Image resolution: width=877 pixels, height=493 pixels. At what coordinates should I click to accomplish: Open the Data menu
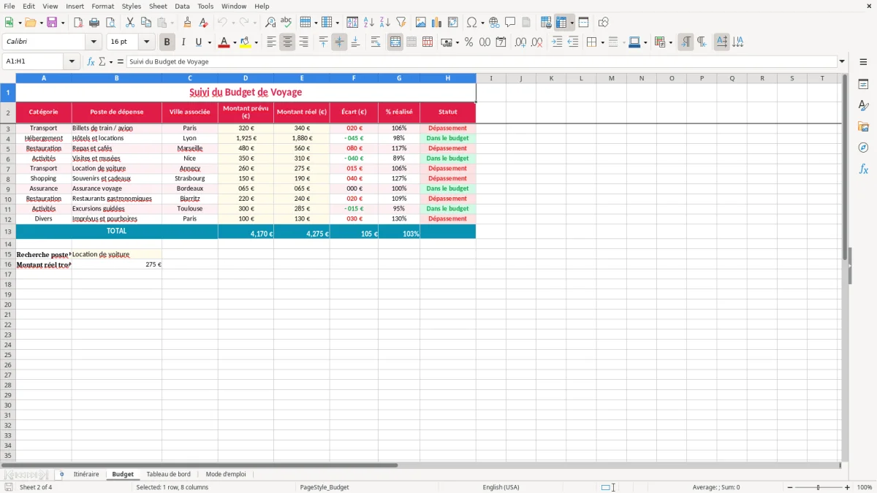coord(182,6)
